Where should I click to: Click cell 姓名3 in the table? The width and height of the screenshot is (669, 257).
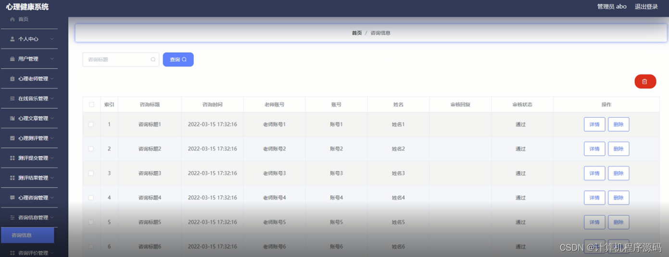tap(398, 173)
